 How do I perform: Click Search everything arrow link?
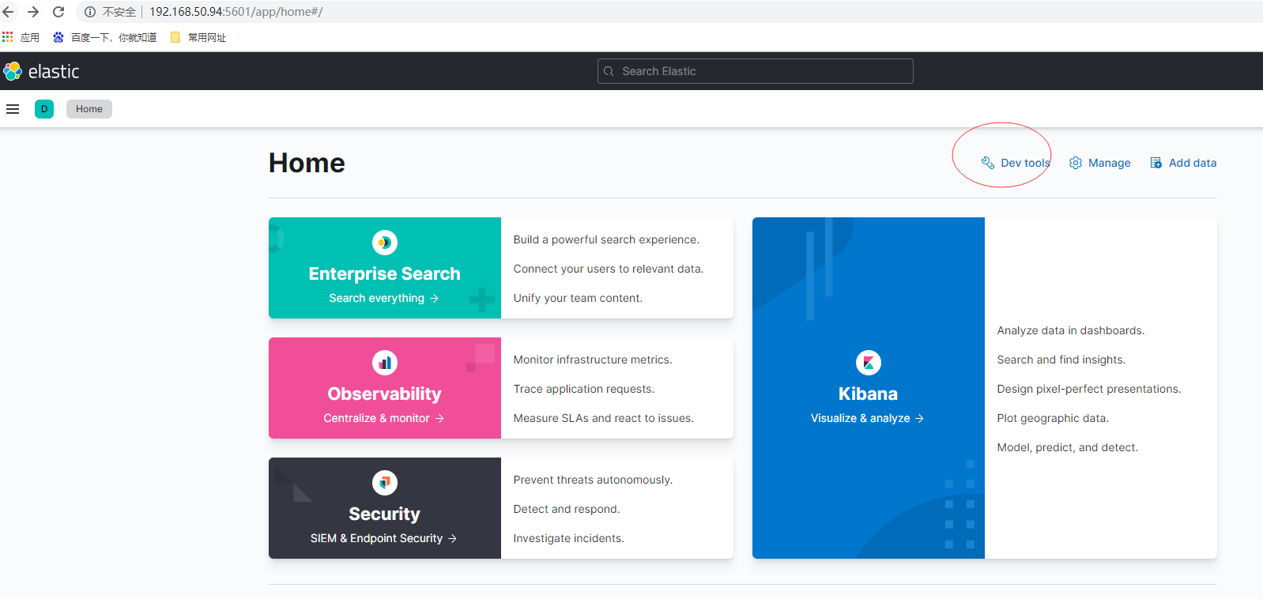(x=384, y=298)
